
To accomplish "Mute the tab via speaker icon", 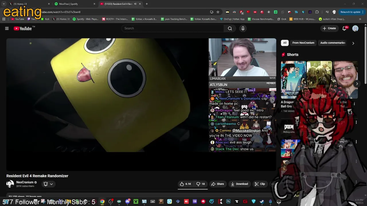I will click(135, 4).
